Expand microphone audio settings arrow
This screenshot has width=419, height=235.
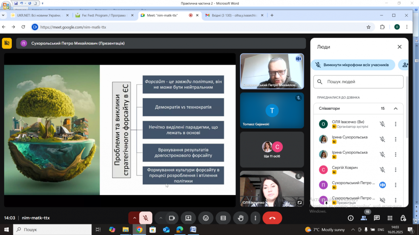[134, 218]
